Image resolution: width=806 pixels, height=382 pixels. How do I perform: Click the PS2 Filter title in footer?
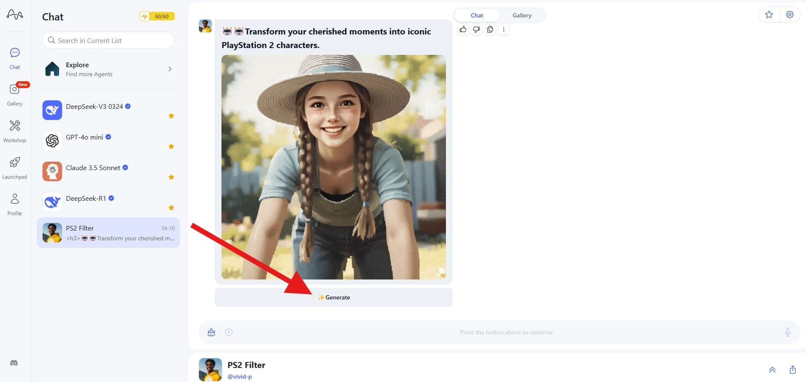coord(246,365)
